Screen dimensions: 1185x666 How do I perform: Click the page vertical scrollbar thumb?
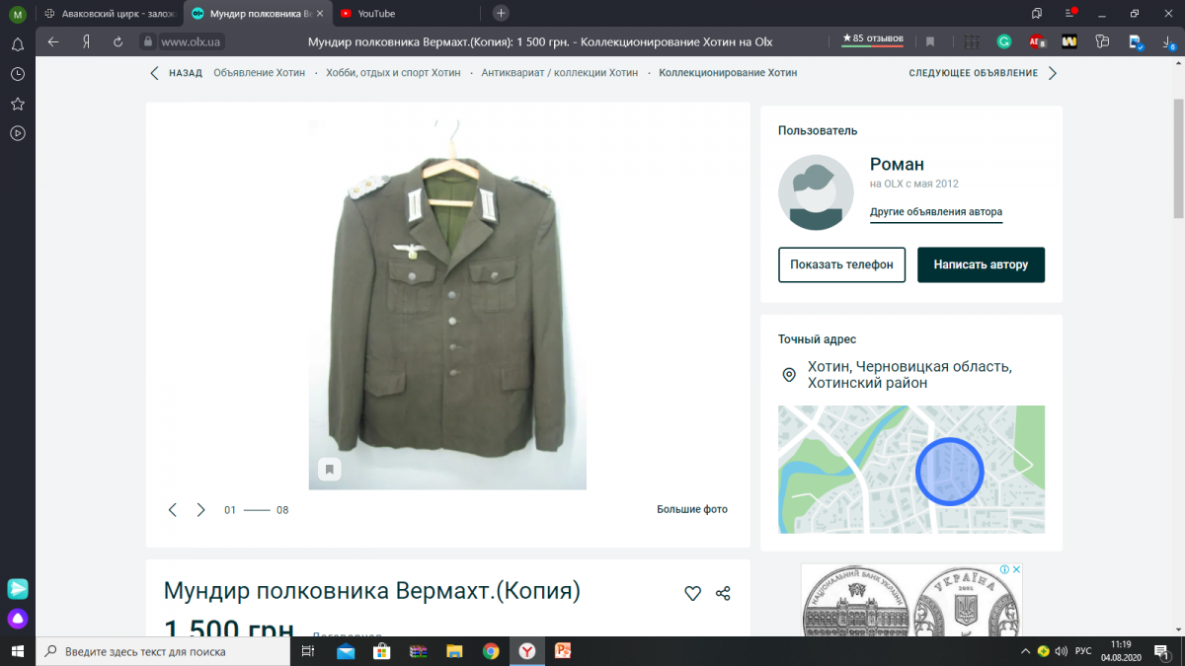point(1178,158)
